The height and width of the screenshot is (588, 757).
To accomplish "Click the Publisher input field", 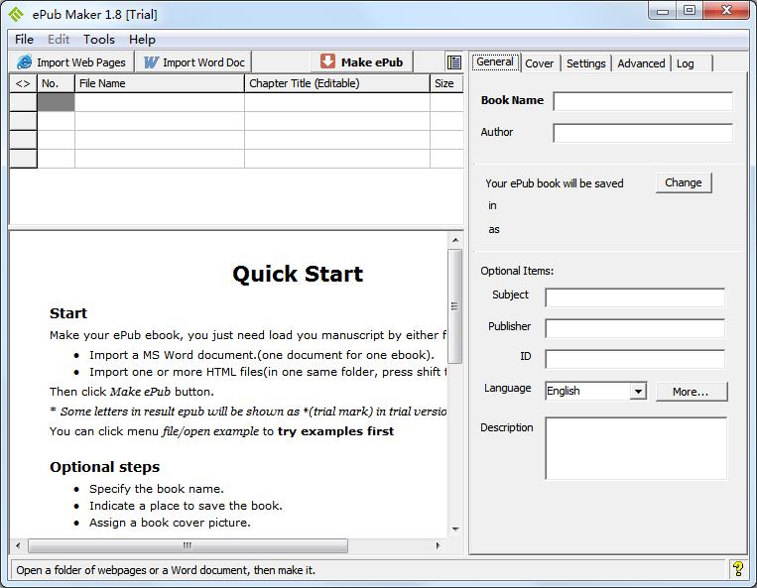I will pyautogui.click(x=635, y=328).
